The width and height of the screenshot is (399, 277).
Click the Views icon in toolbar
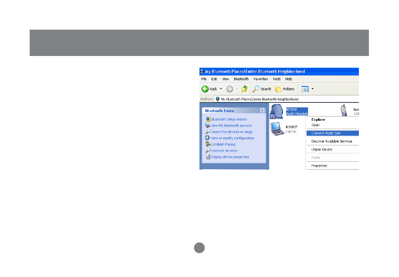click(x=305, y=89)
